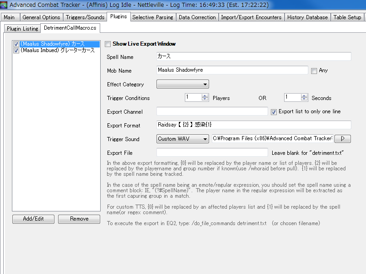
Task: Click the Spell Name input field
Action: point(254,56)
